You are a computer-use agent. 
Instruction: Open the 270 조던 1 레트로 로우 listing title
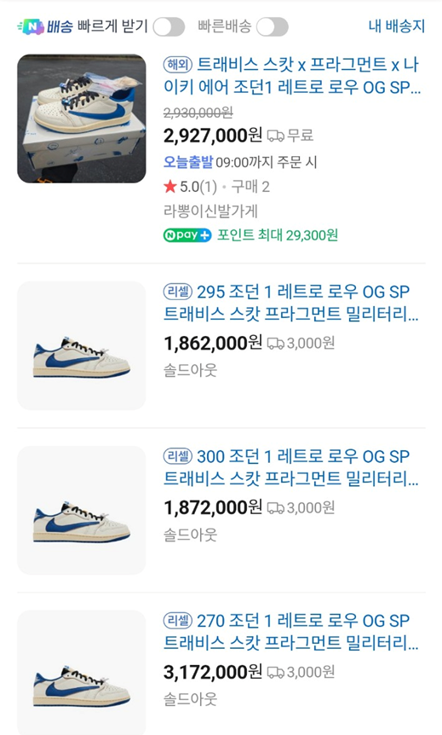click(x=290, y=632)
